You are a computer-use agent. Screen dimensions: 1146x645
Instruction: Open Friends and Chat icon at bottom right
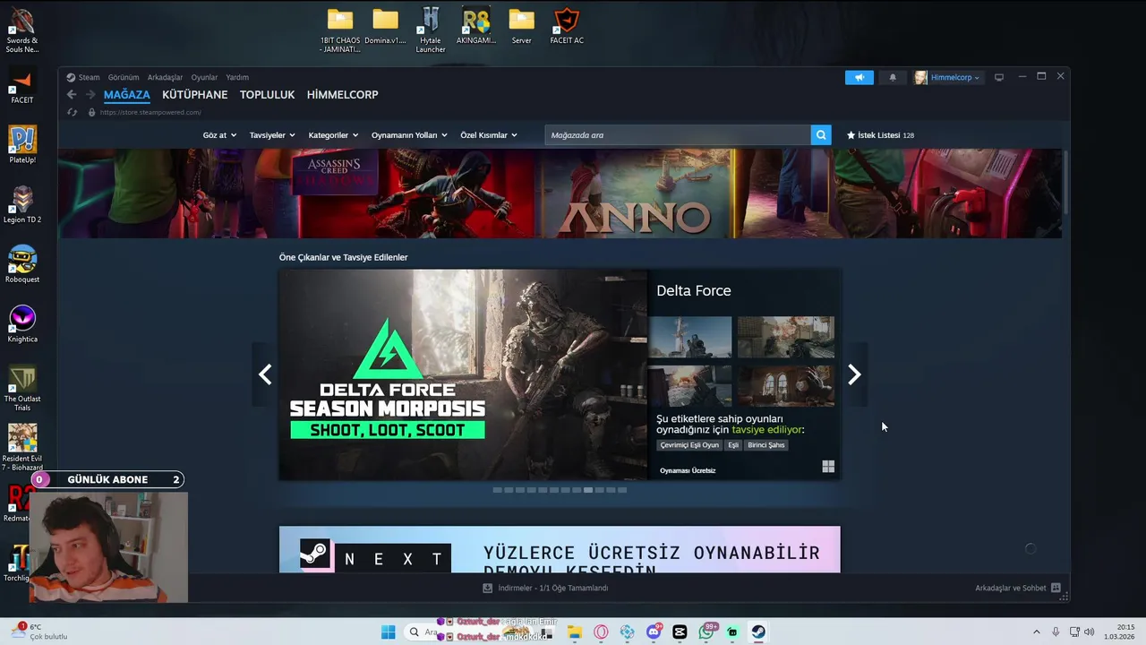(x=1056, y=588)
